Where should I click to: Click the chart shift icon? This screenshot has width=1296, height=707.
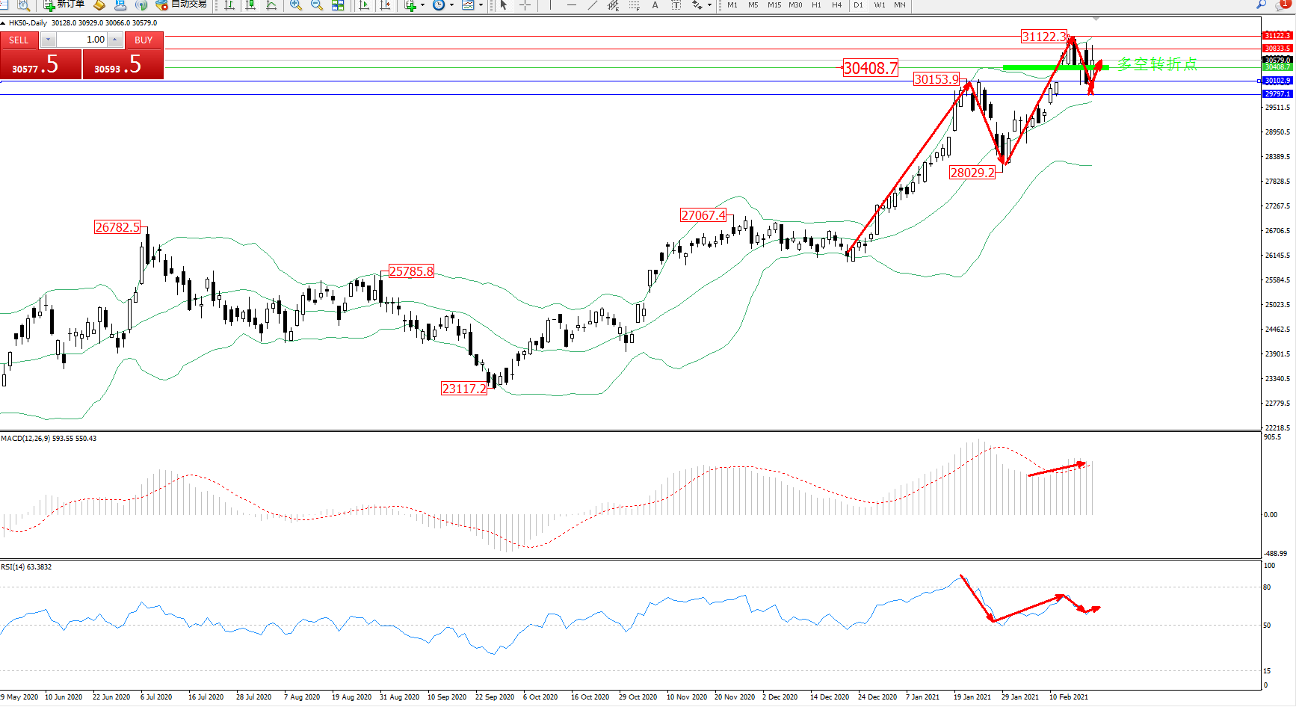point(385,5)
